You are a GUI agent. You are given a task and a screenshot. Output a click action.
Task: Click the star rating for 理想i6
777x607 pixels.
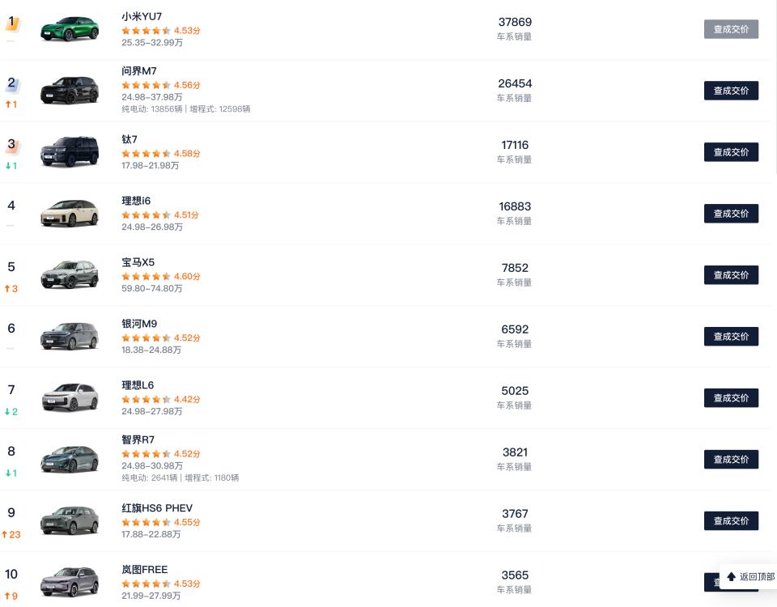[x=146, y=215]
